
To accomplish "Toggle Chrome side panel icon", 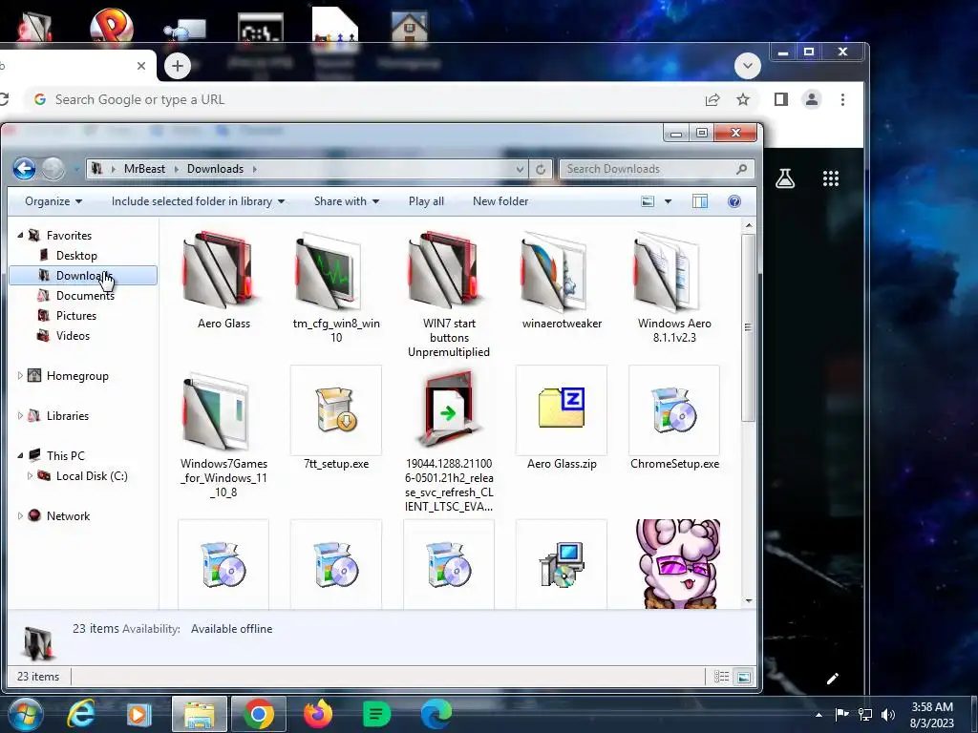I will tap(781, 99).
